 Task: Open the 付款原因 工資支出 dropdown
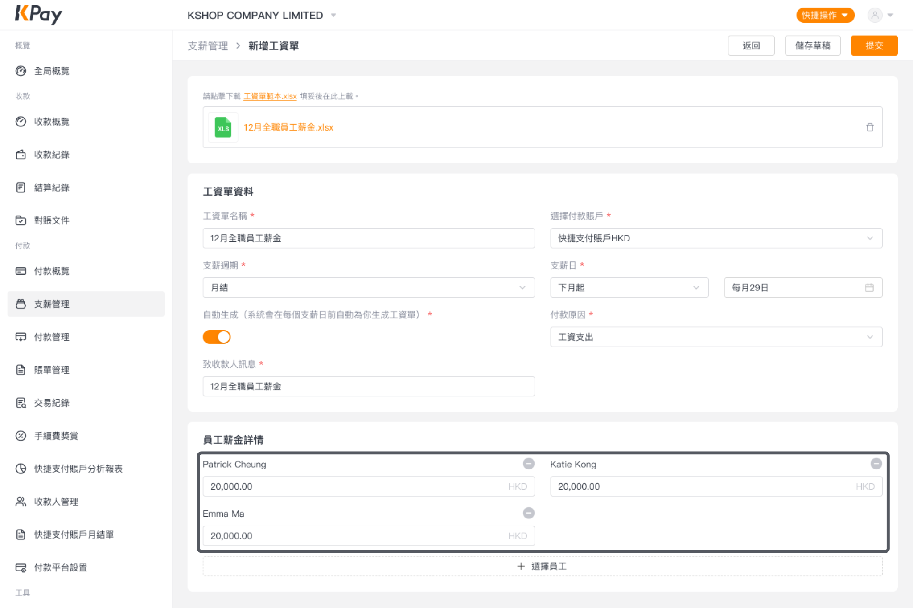coord(716,337)
